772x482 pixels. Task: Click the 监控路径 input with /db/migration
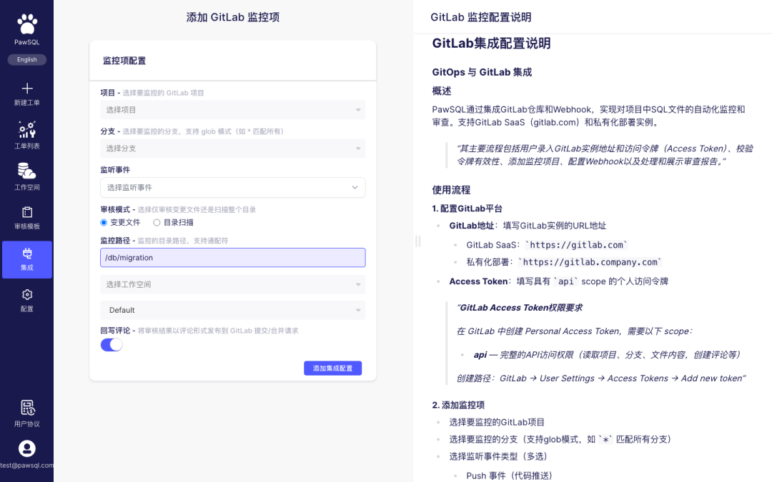pyautogui.click(x=233, y=258)
